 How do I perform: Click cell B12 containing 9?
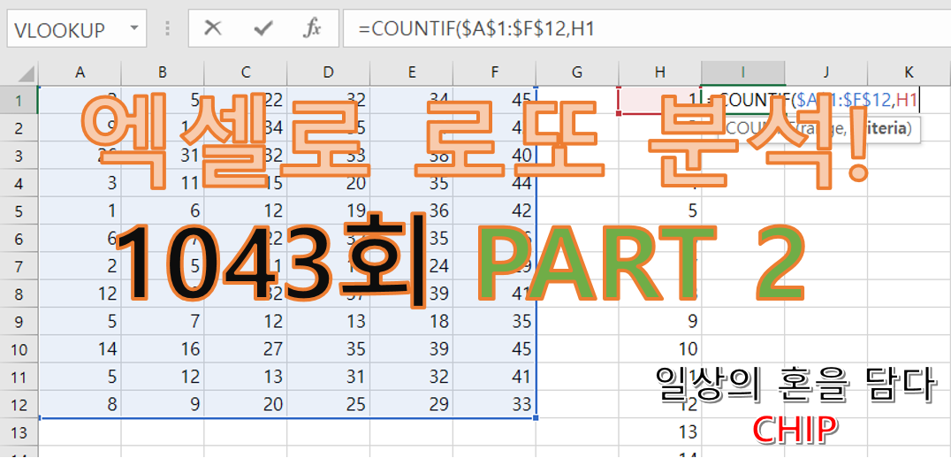pos(163,404)
